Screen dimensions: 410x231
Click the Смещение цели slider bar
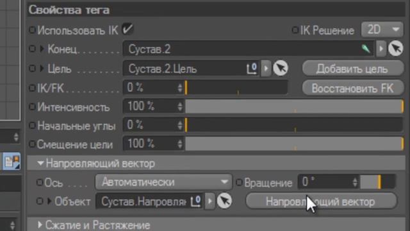click(x=295, y=144)
